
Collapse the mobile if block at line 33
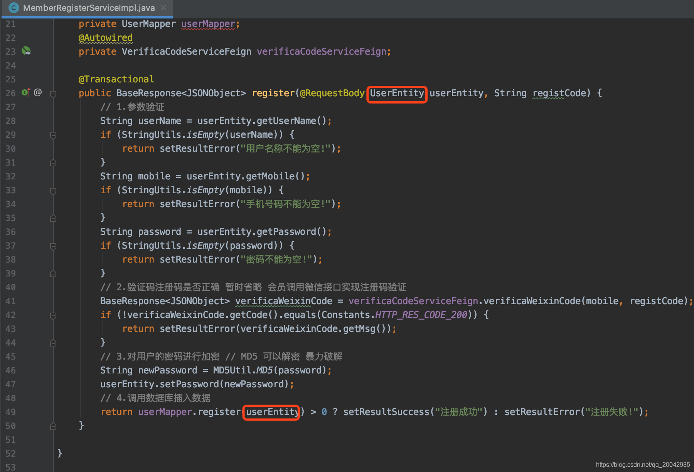53,191
